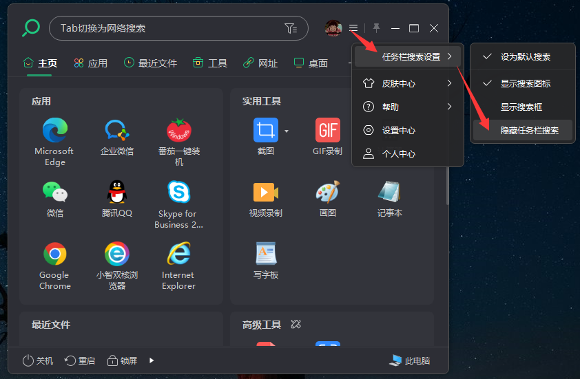580x379 pixels.
Task: Open 个人中心 menu entry
Action: click(408, 153)
